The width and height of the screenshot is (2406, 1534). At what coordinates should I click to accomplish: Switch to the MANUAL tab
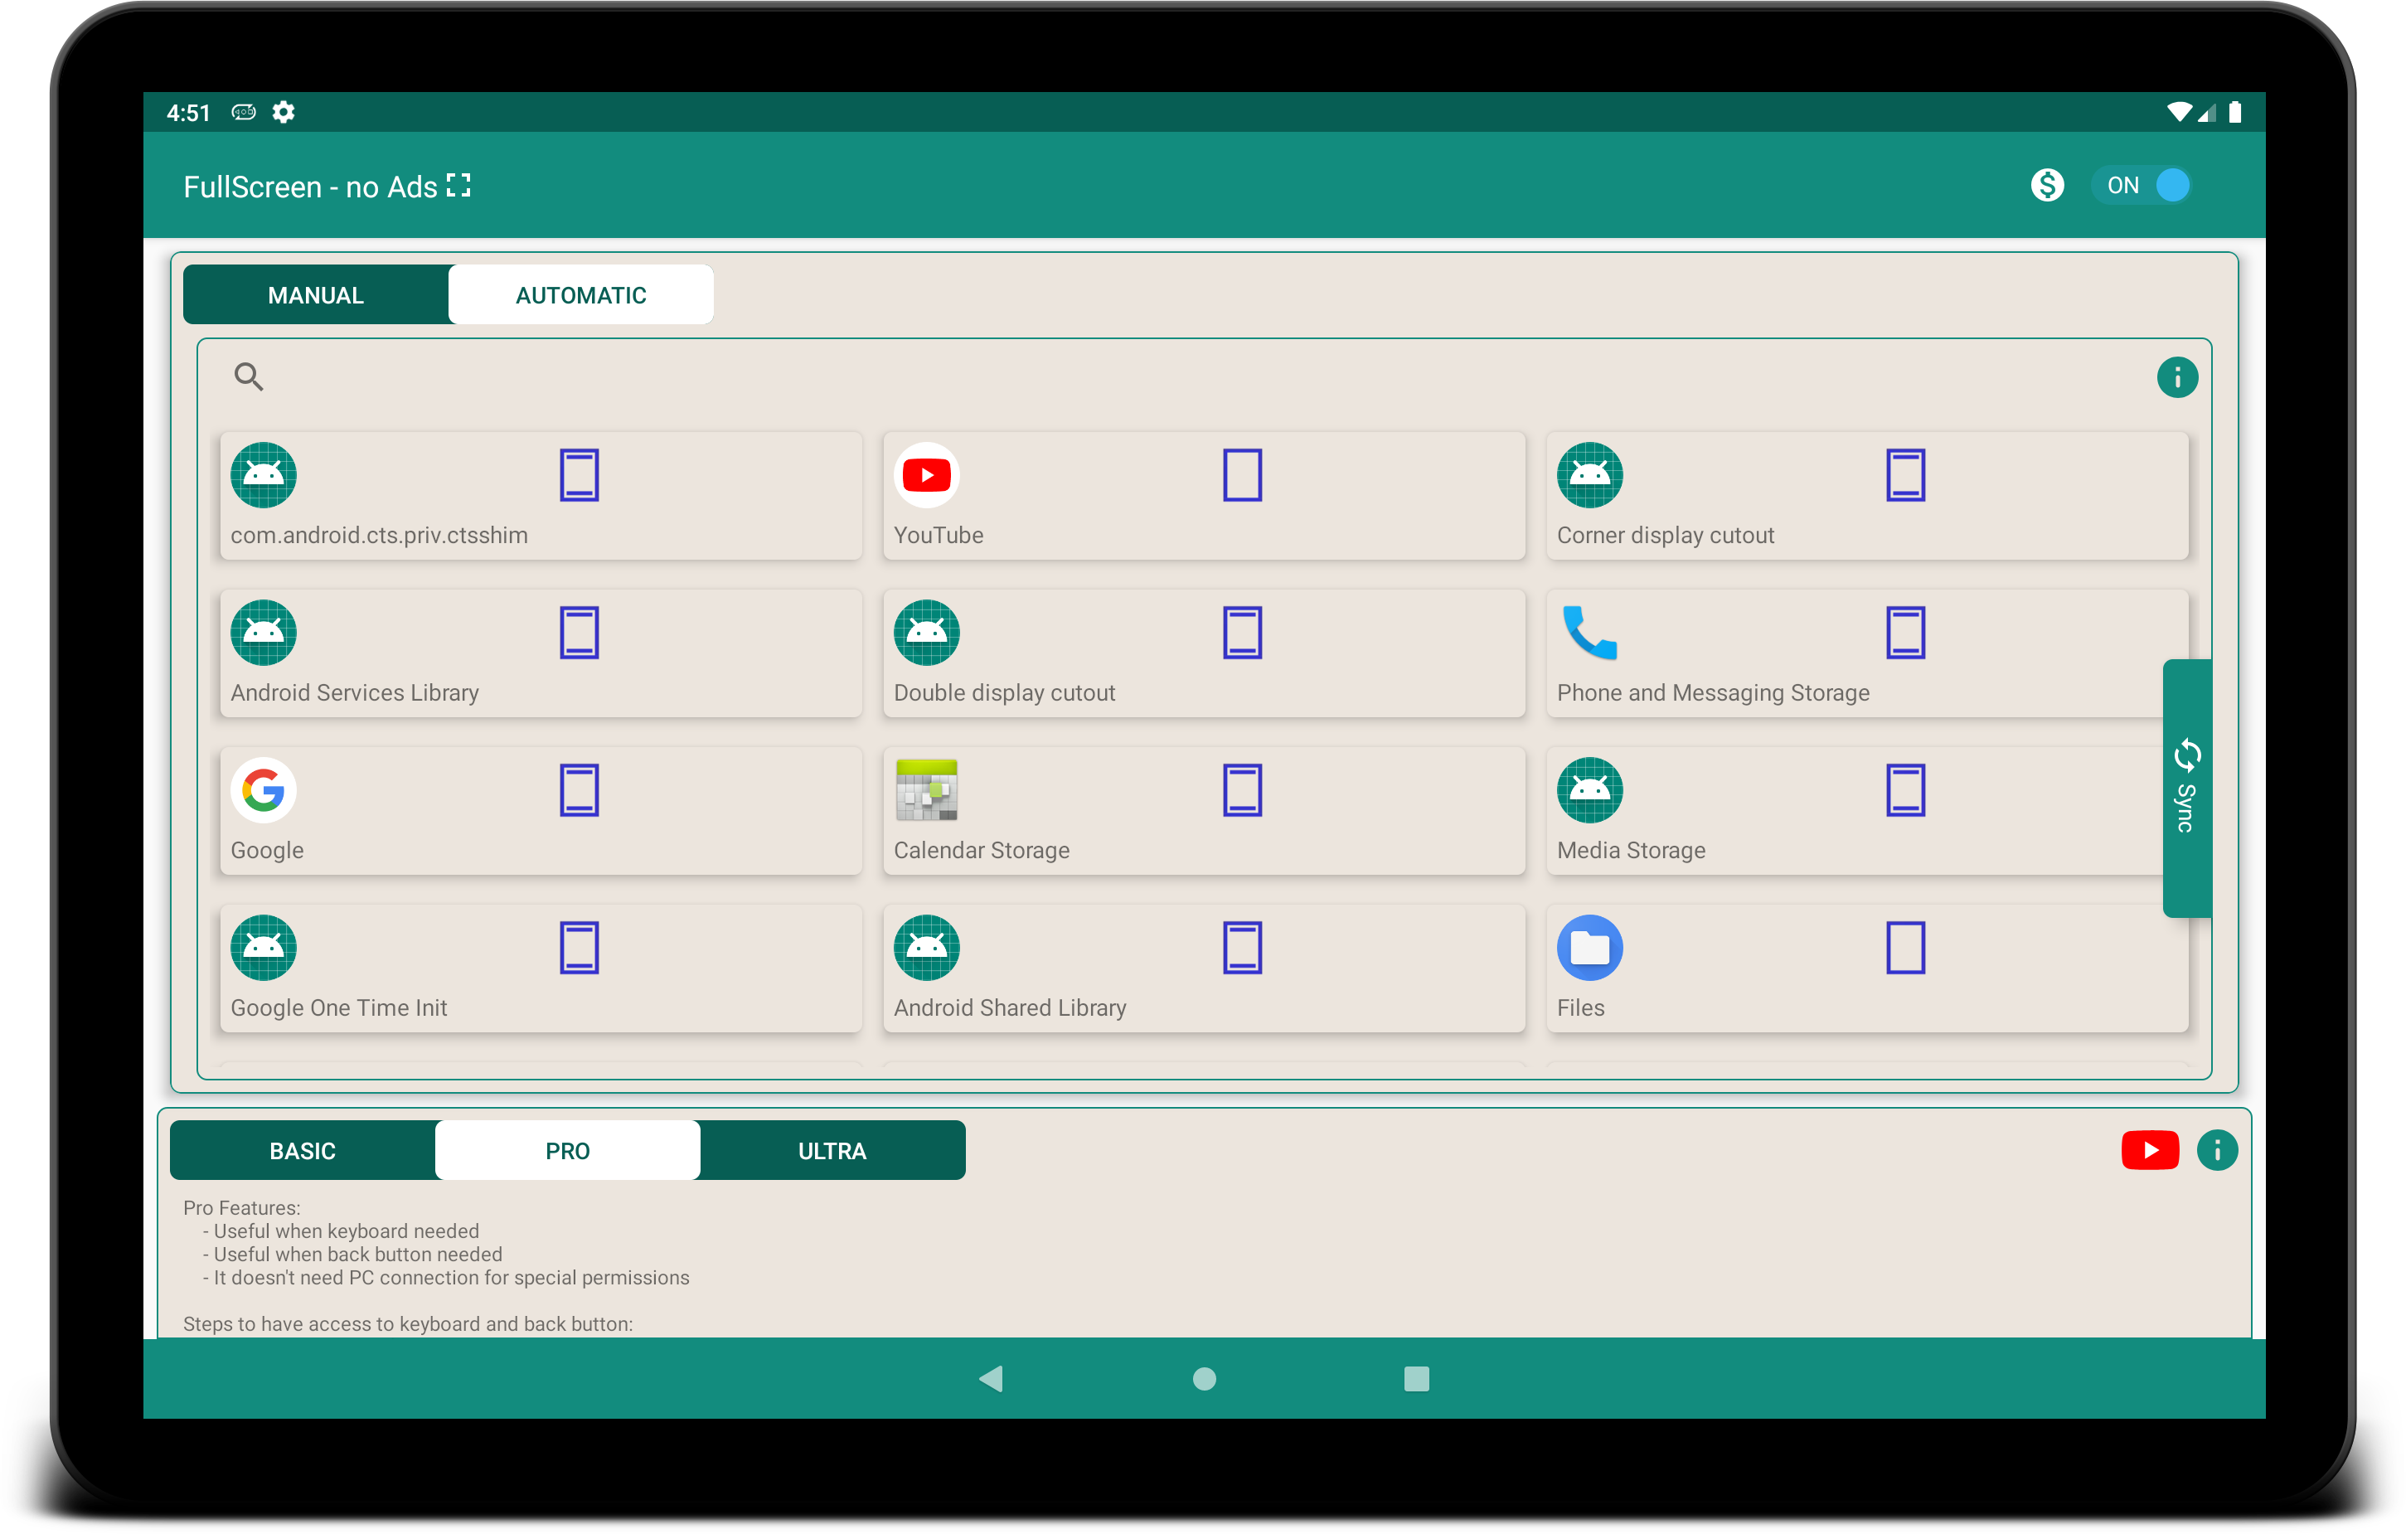pyautogui.click(x=316, y=295)
